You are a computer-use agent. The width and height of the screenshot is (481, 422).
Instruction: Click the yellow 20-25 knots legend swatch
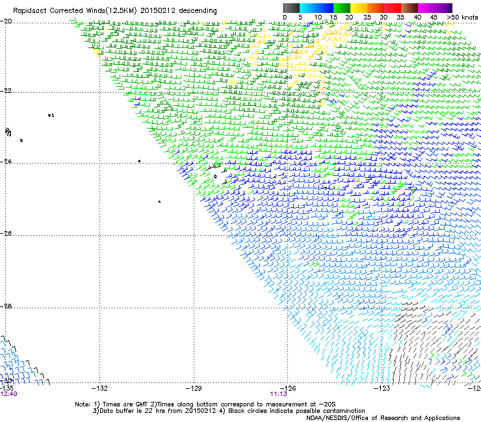(359, 8)
